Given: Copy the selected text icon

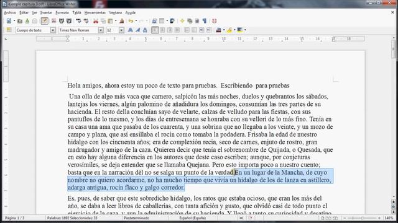Looking at the screenshot, I should coord(103,21).
